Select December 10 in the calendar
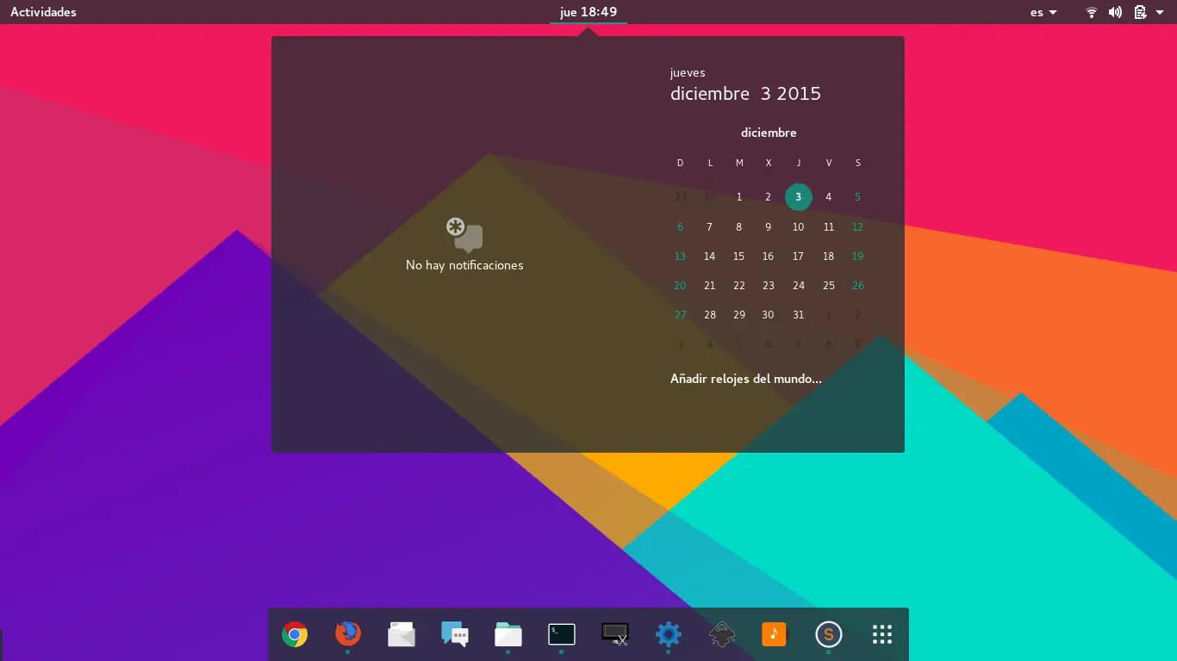Viewport: 1177px width, 661px height. [799, 227]
